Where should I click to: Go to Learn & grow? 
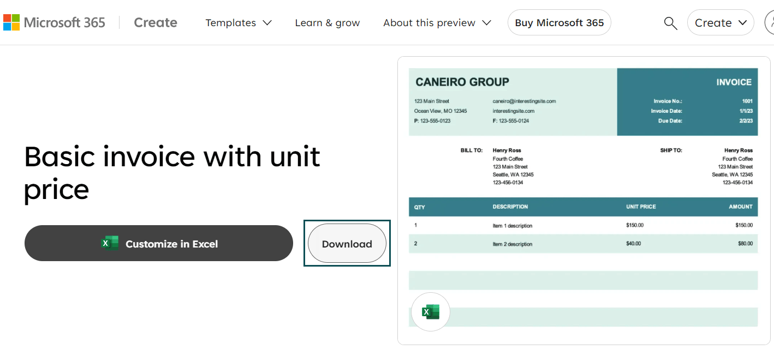(328, 23)
